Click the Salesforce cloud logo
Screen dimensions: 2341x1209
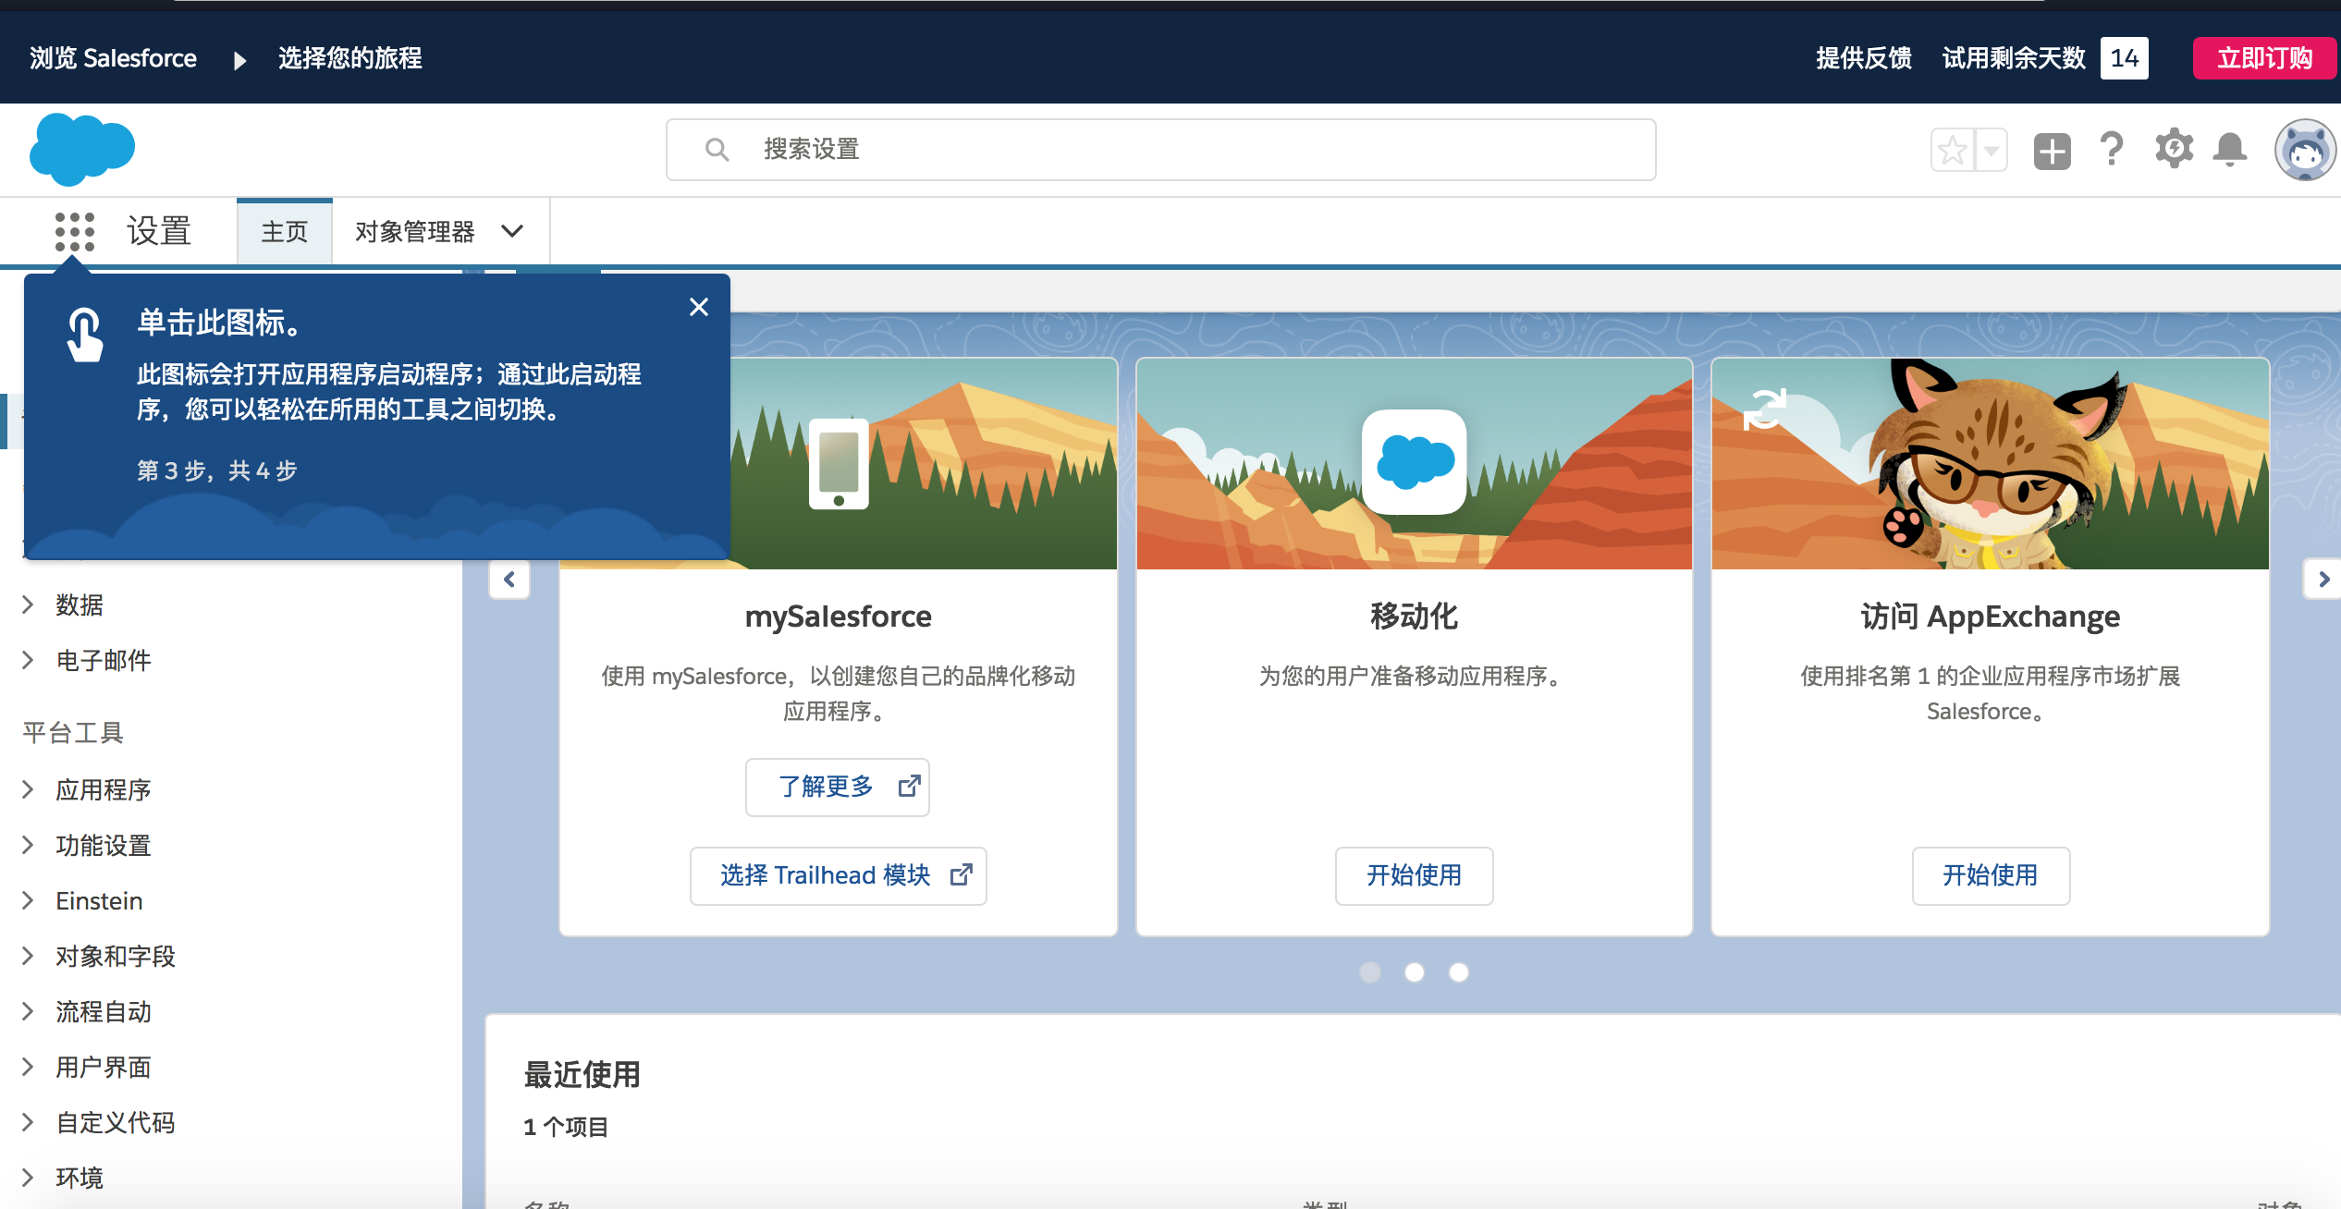point(82,149)
